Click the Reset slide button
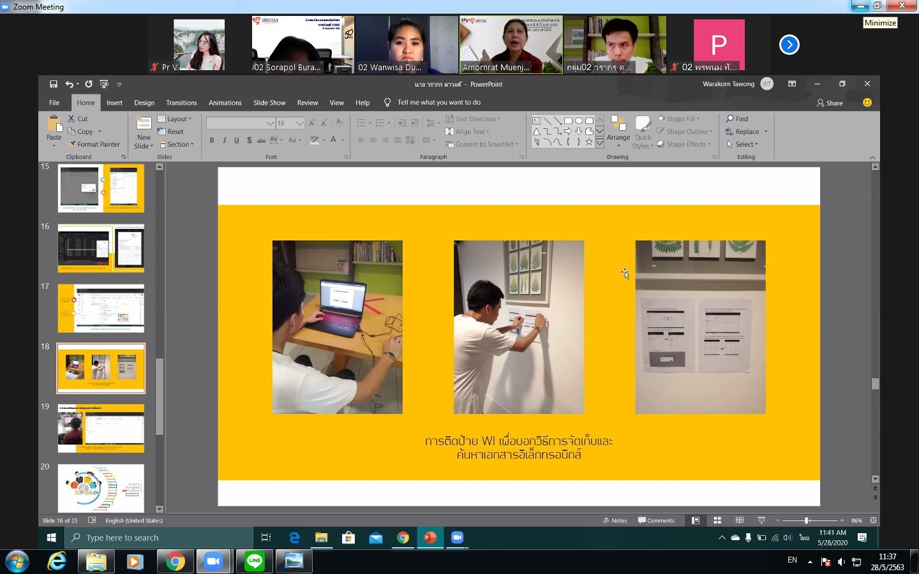 [170, 131]
